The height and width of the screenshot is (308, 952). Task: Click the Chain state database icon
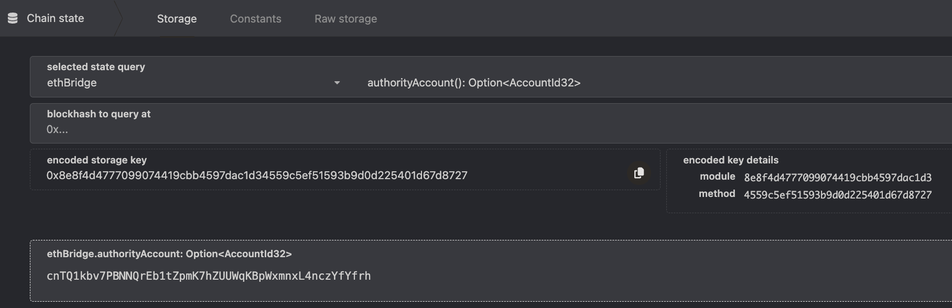(13, 18)
